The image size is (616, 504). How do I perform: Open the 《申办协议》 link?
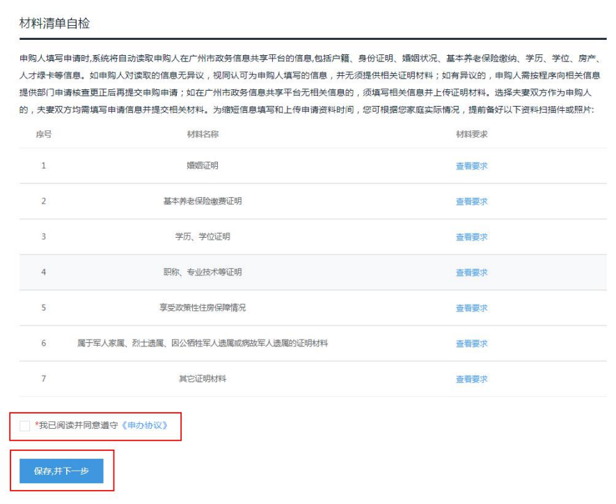pyautogui.click(x=144, y=425)
